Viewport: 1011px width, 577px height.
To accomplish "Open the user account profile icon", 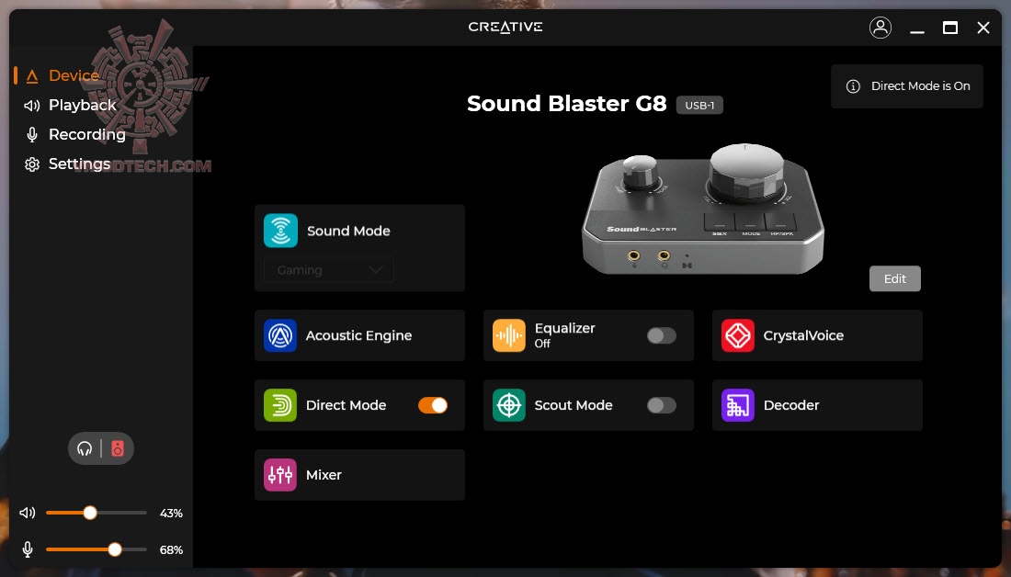I will (x=880, y=28).
